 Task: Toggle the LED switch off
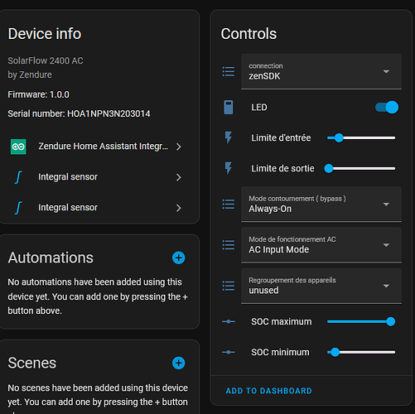click(x=387, y=107)
